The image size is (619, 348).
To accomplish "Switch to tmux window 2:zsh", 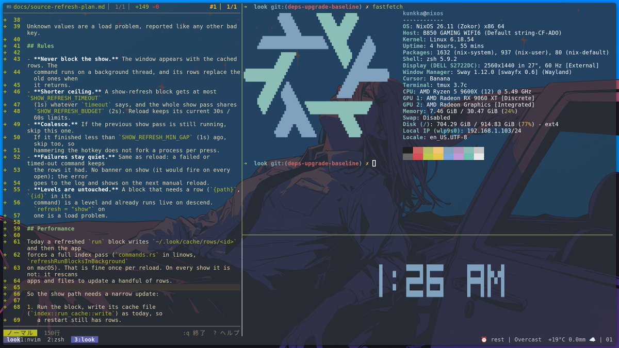I will click(x=56, y=340).
